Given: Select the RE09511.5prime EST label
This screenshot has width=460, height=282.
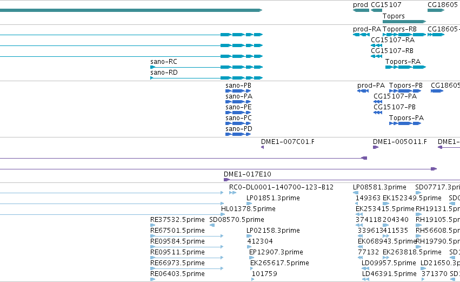Looking at the screenshot, I should tap(177, 253).
